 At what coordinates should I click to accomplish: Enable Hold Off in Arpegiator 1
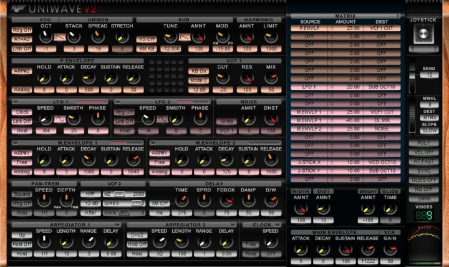[22, 245]
